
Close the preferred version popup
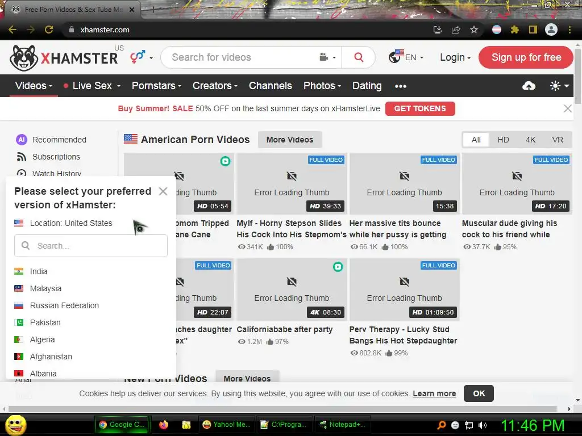163,191
